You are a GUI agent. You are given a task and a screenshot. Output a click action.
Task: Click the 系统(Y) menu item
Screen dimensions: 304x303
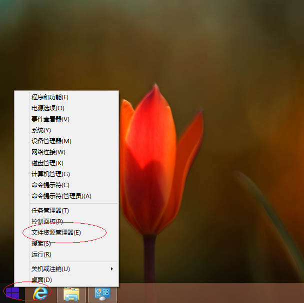pos(41,130)
